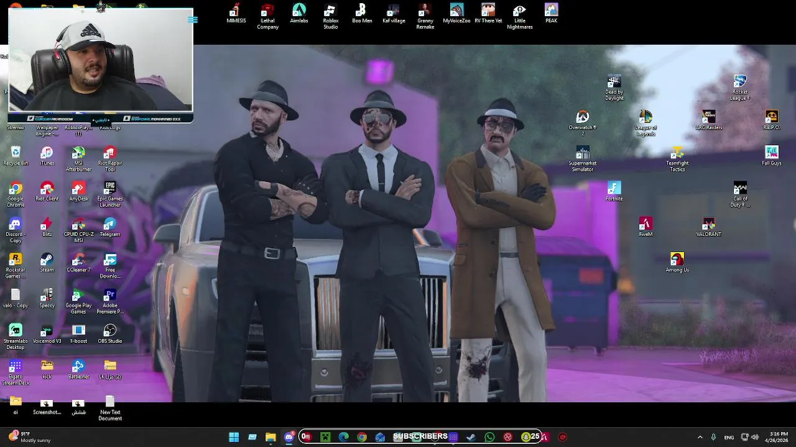The height and width of the screenshot is (447, 796).
Task: Show hidden system tray icons
Action: (x=700, y=437)
